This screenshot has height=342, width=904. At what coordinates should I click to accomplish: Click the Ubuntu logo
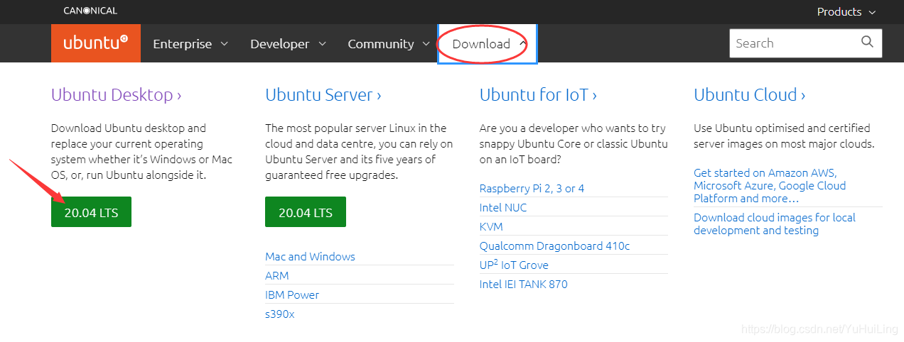tap(96, 43)
